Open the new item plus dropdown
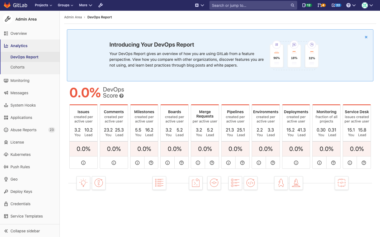This screenshot has width=380, height=237. 199,5
